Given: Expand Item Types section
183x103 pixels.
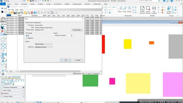Looking at the screenshot, I should (13, 90).
